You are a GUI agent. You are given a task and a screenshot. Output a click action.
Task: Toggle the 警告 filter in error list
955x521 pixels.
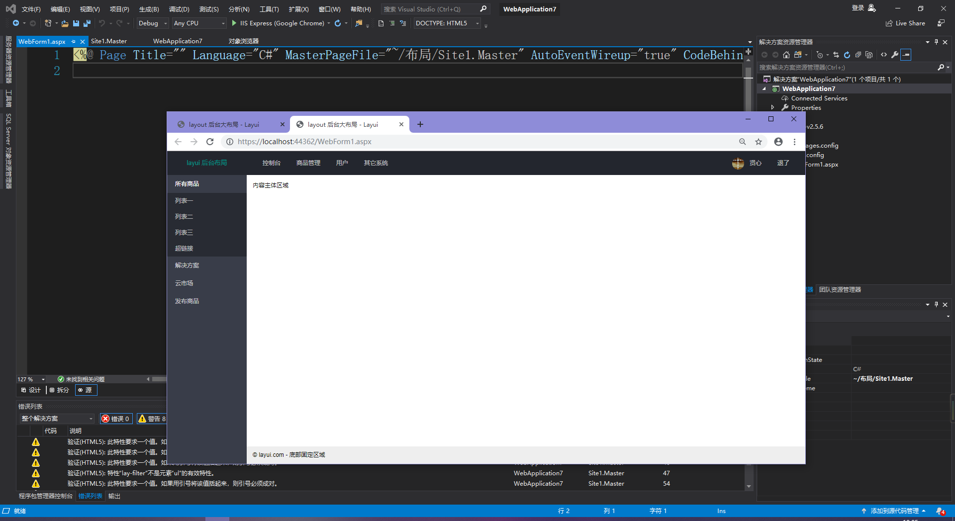[x=152, y=419]
